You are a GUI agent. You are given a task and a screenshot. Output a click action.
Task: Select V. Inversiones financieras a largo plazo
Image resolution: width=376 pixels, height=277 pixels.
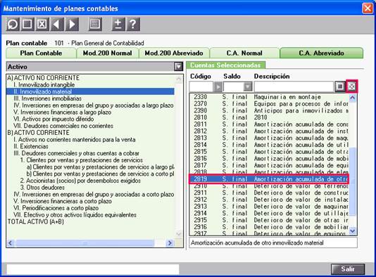point(63,112)
